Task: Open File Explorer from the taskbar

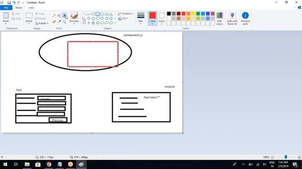Action: coord(27,164)
